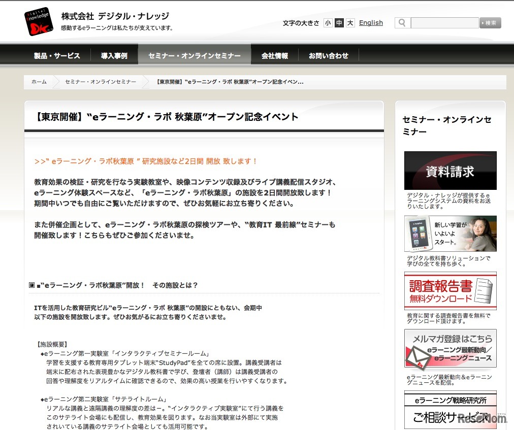The width and height of the screenshot is (514, 430).
Task: Select the 小 small font size option
Action: point(328,23)
